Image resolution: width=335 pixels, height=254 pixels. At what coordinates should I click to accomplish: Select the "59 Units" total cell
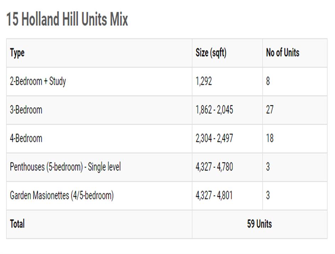click(259, 224)
